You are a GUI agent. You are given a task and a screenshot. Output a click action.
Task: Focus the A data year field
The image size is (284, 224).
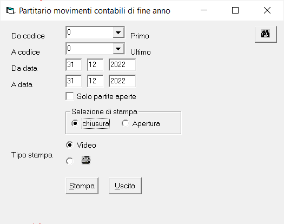coord(122,81)
